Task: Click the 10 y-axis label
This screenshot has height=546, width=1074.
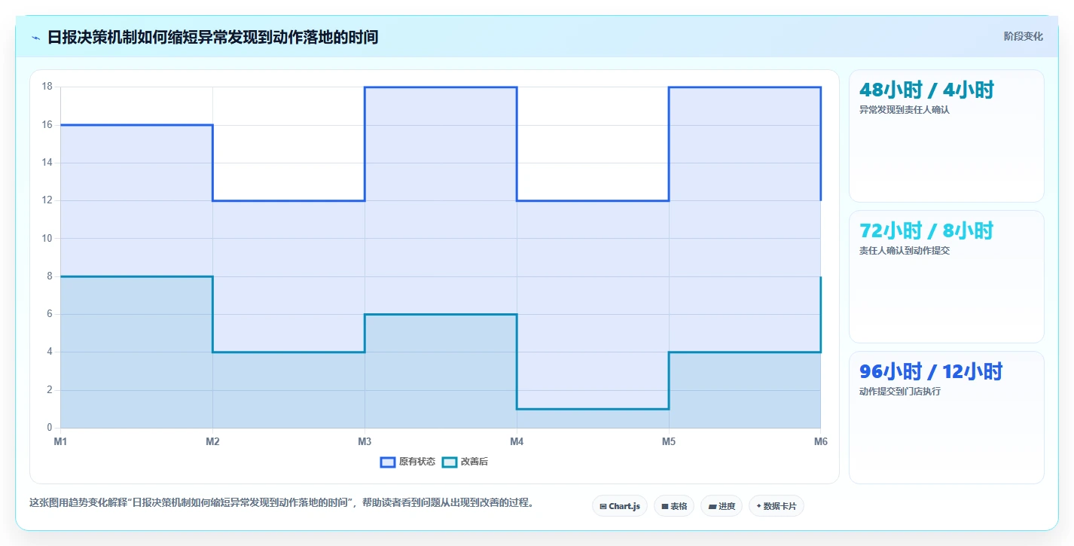Action: 47,239
